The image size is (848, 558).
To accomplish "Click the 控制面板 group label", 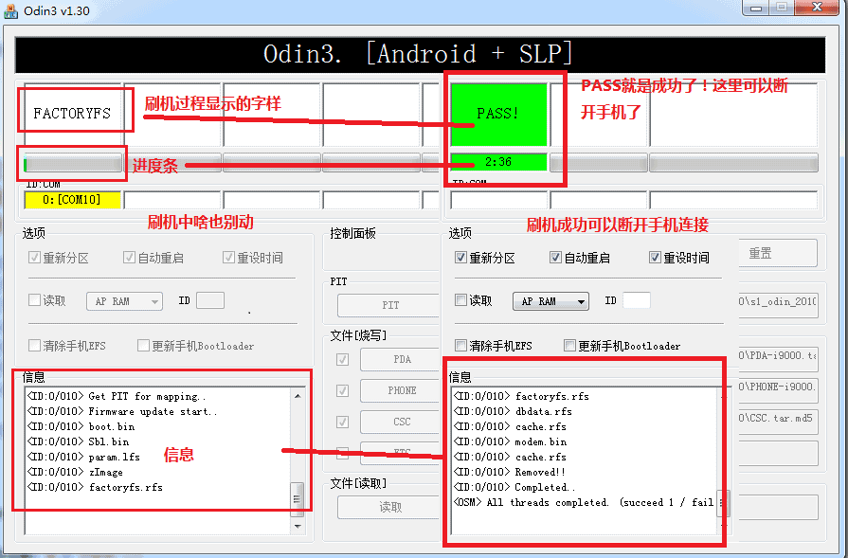I will click(352, 234).
